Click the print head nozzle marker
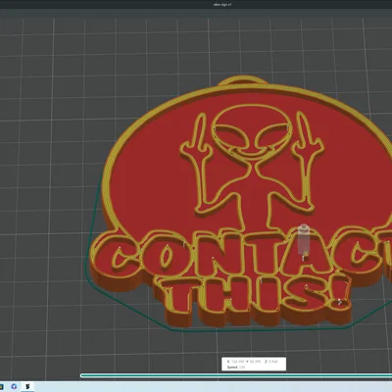392x392 pixels. [304, 240]
